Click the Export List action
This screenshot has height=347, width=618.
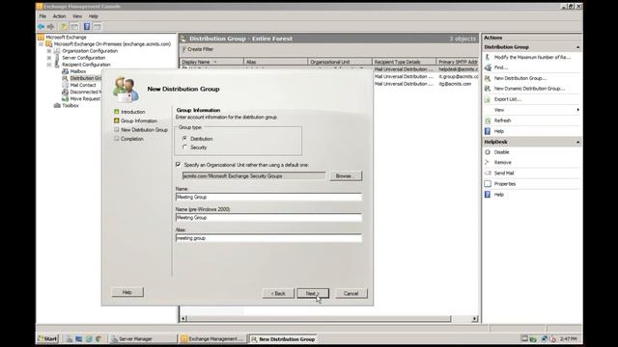pos(508,99)
